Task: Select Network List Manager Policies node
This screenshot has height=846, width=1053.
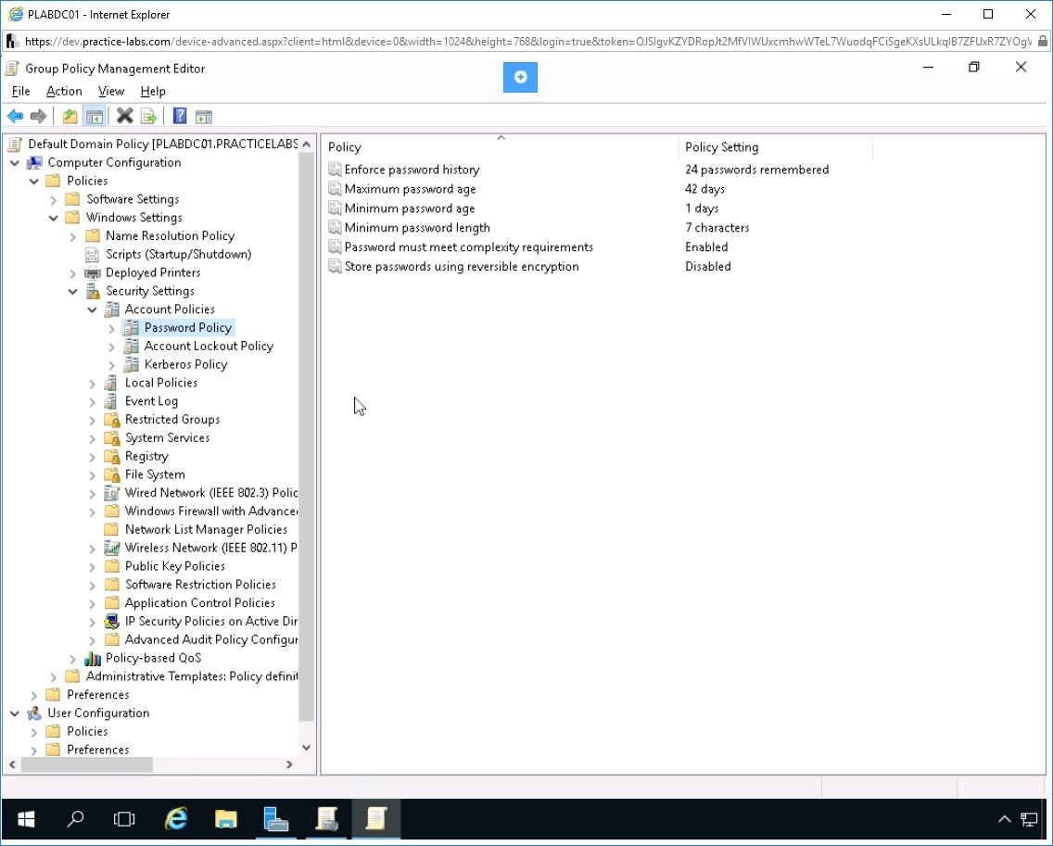Action: (x=206, y=530)
